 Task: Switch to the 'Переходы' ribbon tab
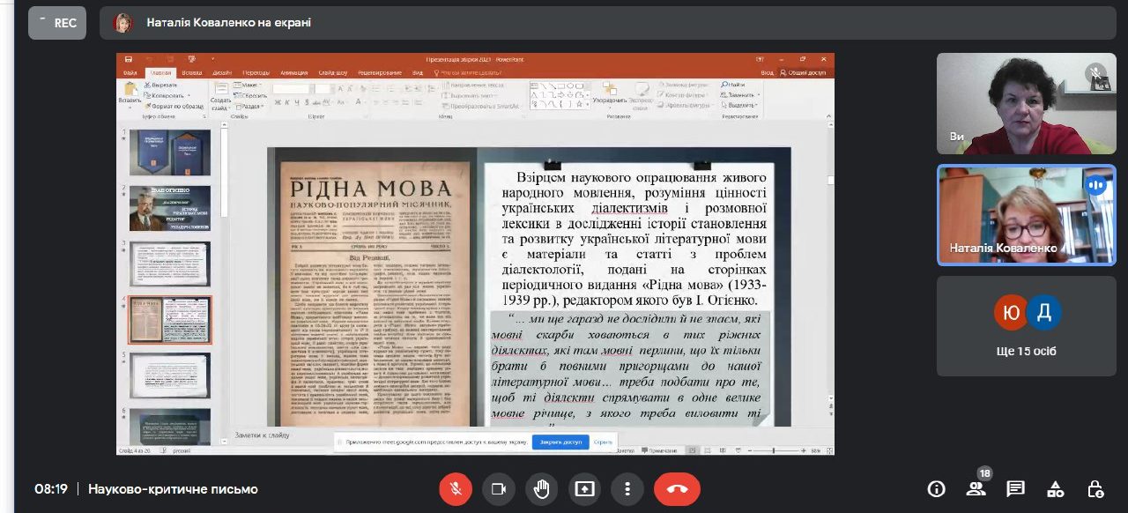coord(256,72)
